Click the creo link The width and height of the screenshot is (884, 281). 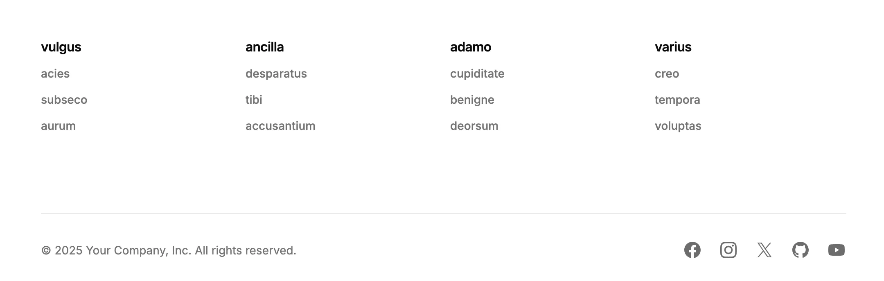[667, 74]
